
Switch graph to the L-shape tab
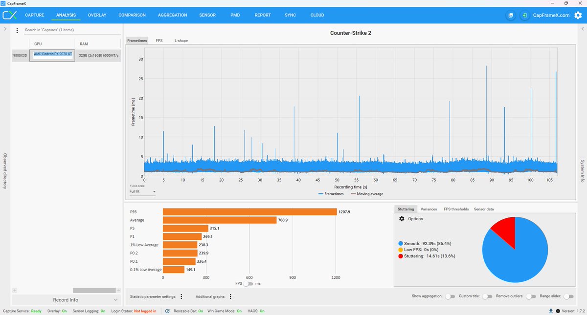181,41
